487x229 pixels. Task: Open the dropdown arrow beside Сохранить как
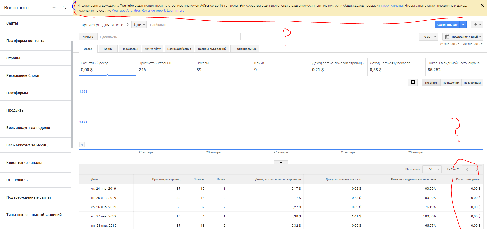463,25
